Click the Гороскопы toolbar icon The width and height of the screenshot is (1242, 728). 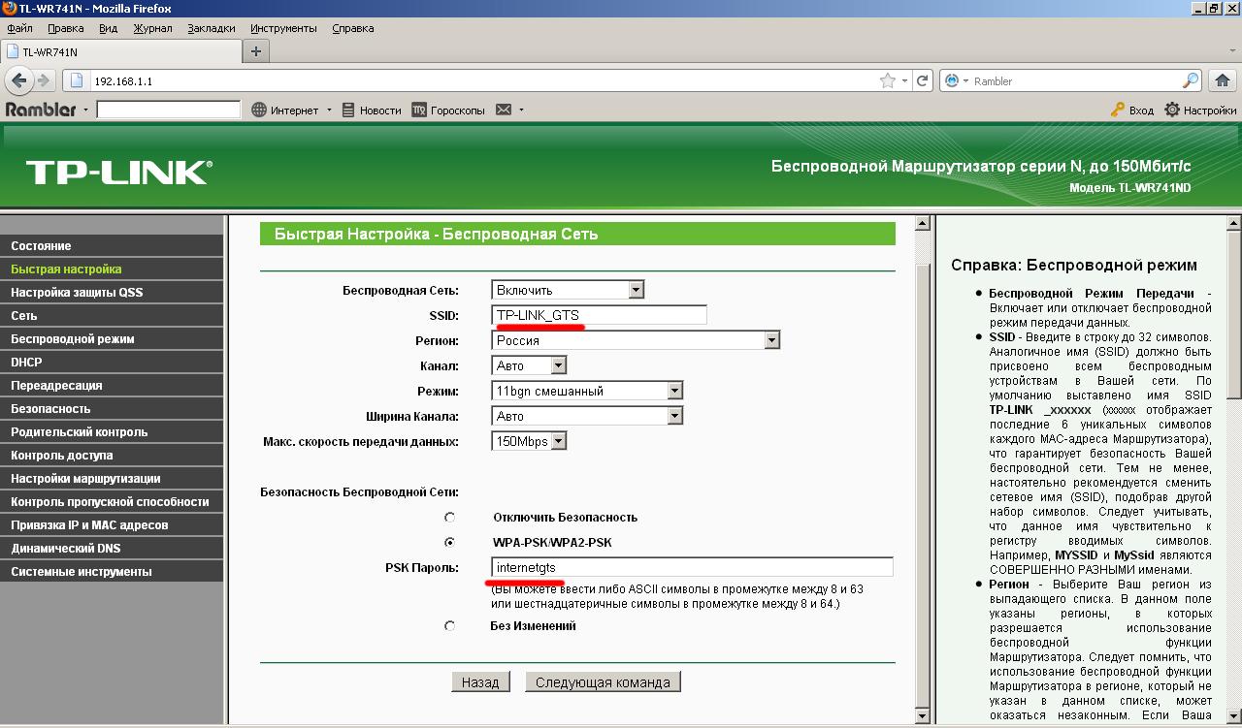click(419, 110)
